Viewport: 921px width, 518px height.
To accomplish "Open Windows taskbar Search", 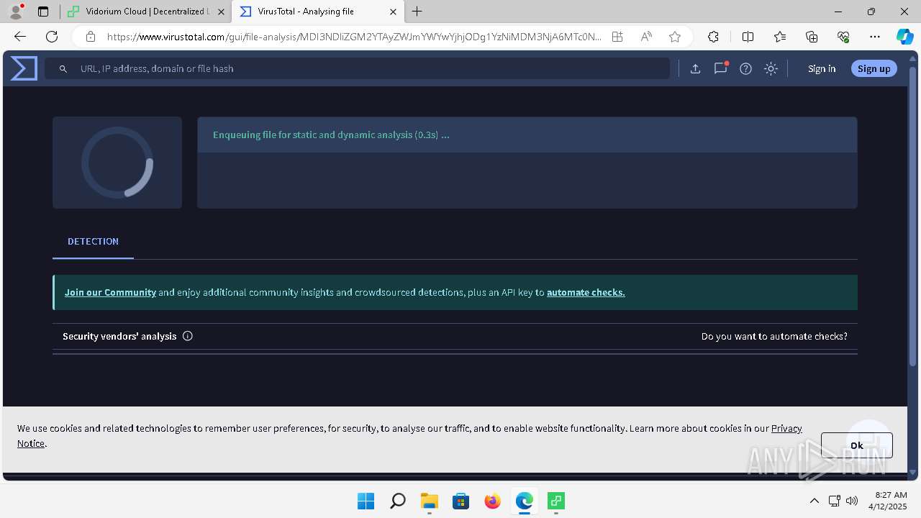I will click(397, 501).
